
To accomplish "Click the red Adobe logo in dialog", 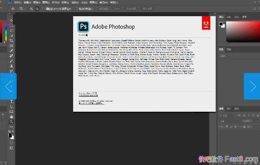I will point(206,23).
